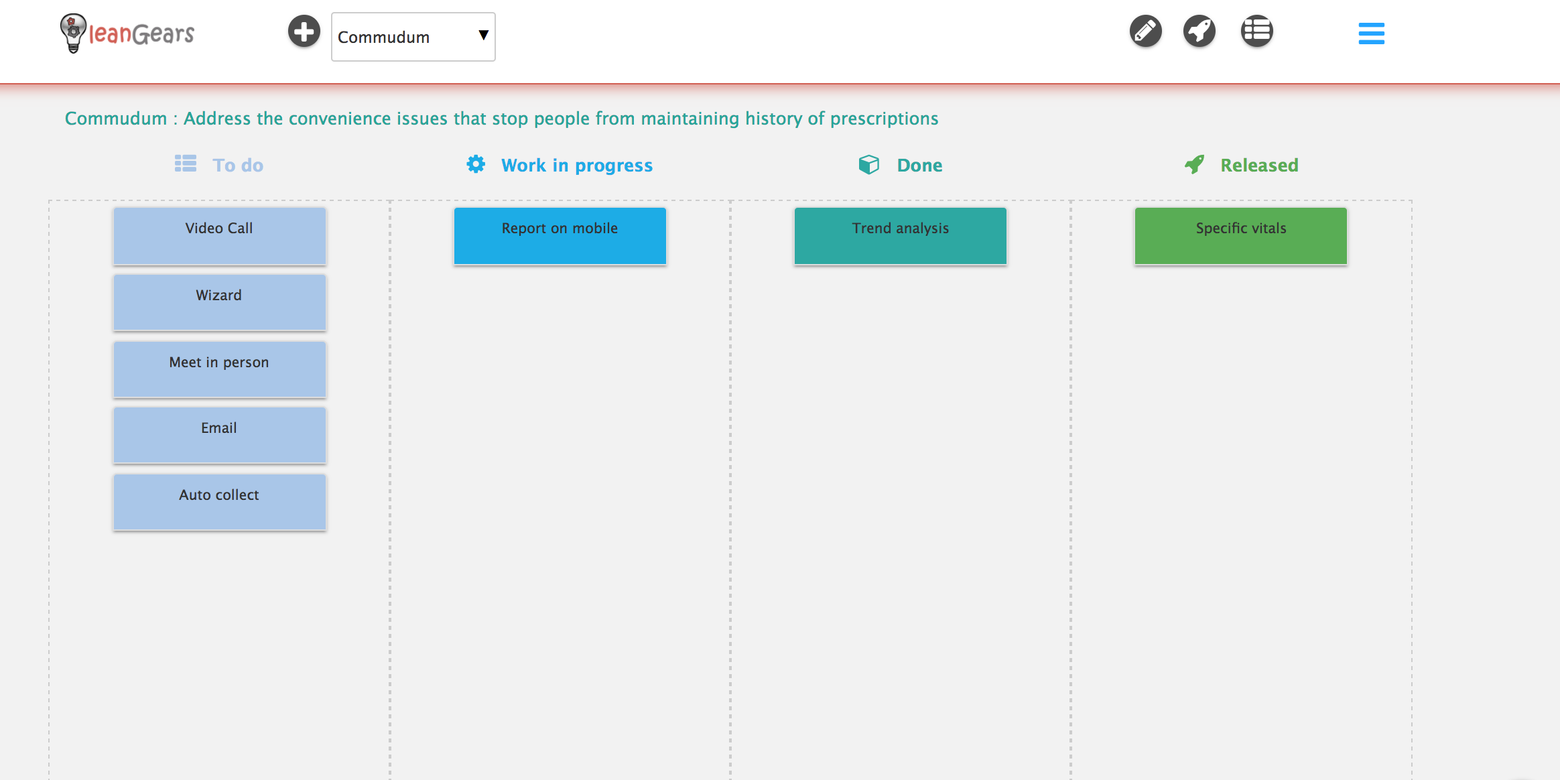Click the Work in progress column heading
This screenshot has height=780, width=1560.
[x=576, y=166]
